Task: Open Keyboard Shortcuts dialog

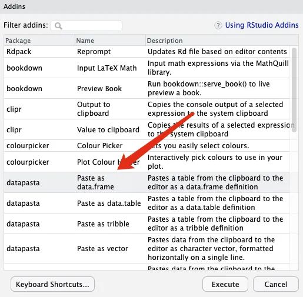Action: pyautogui.click(x=52, y=284)
